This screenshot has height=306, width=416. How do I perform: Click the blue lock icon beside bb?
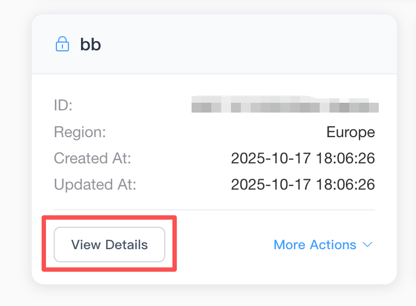point(62,44)
